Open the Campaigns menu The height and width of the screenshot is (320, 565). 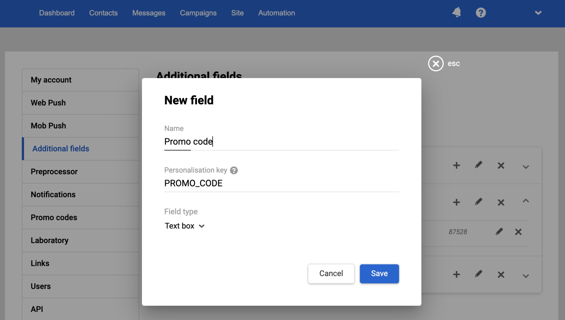tap(198, 13)
